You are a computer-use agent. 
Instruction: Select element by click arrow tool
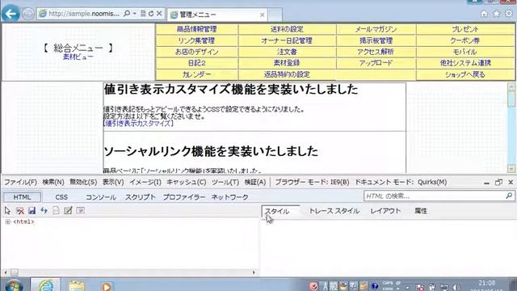click(x=7, y=210)
